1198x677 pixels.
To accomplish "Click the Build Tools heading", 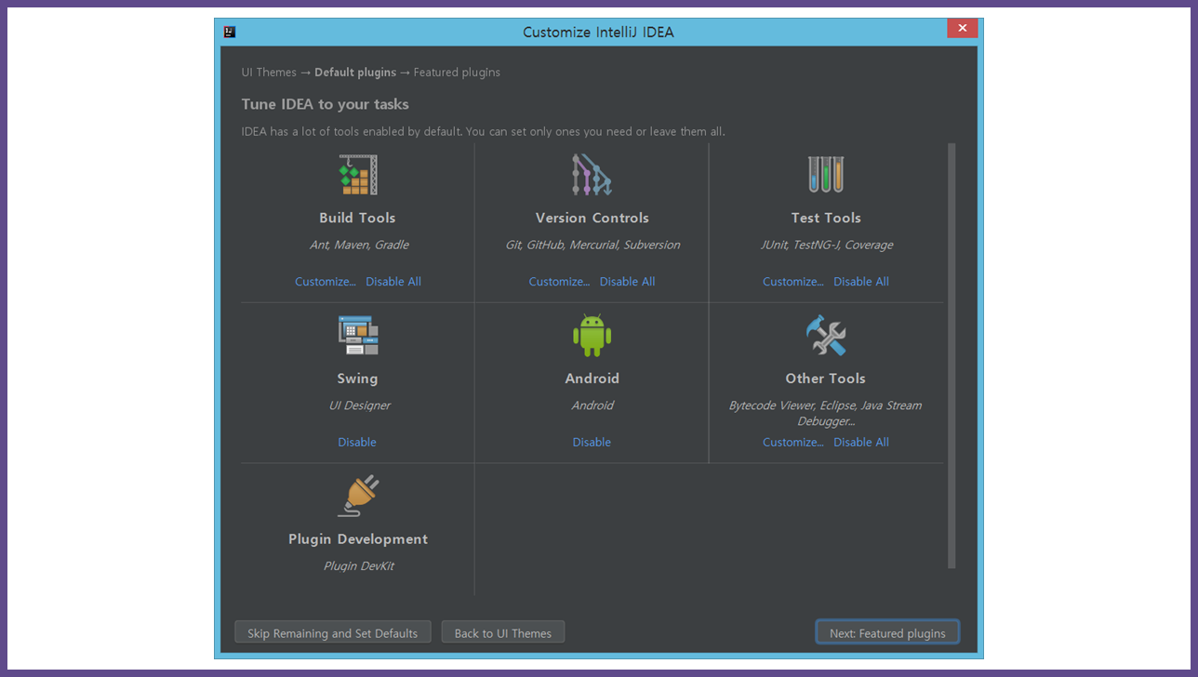I will click(357, 218).
